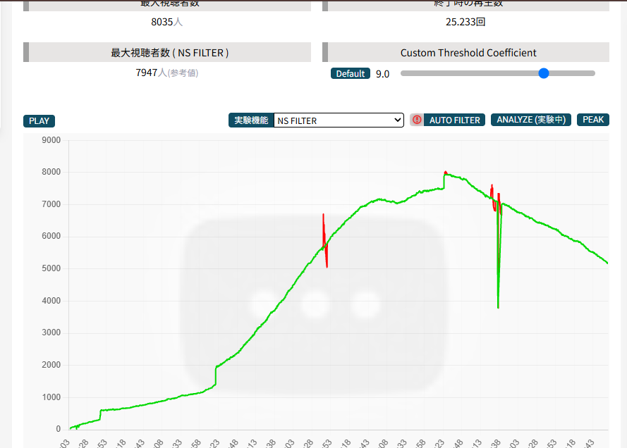The image size is (627, 448).
Task: Click the 9000 y-axis label
Action: (51, 140)
